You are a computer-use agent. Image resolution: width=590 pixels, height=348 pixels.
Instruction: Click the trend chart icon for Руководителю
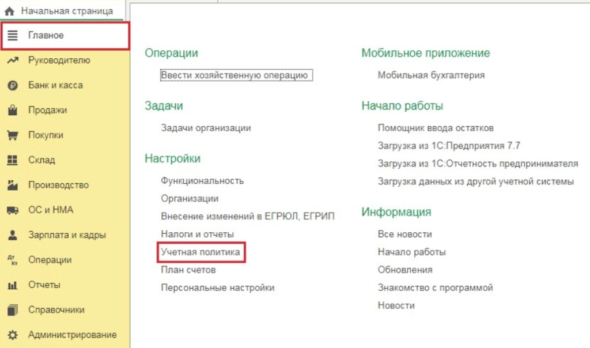point(13,60)
